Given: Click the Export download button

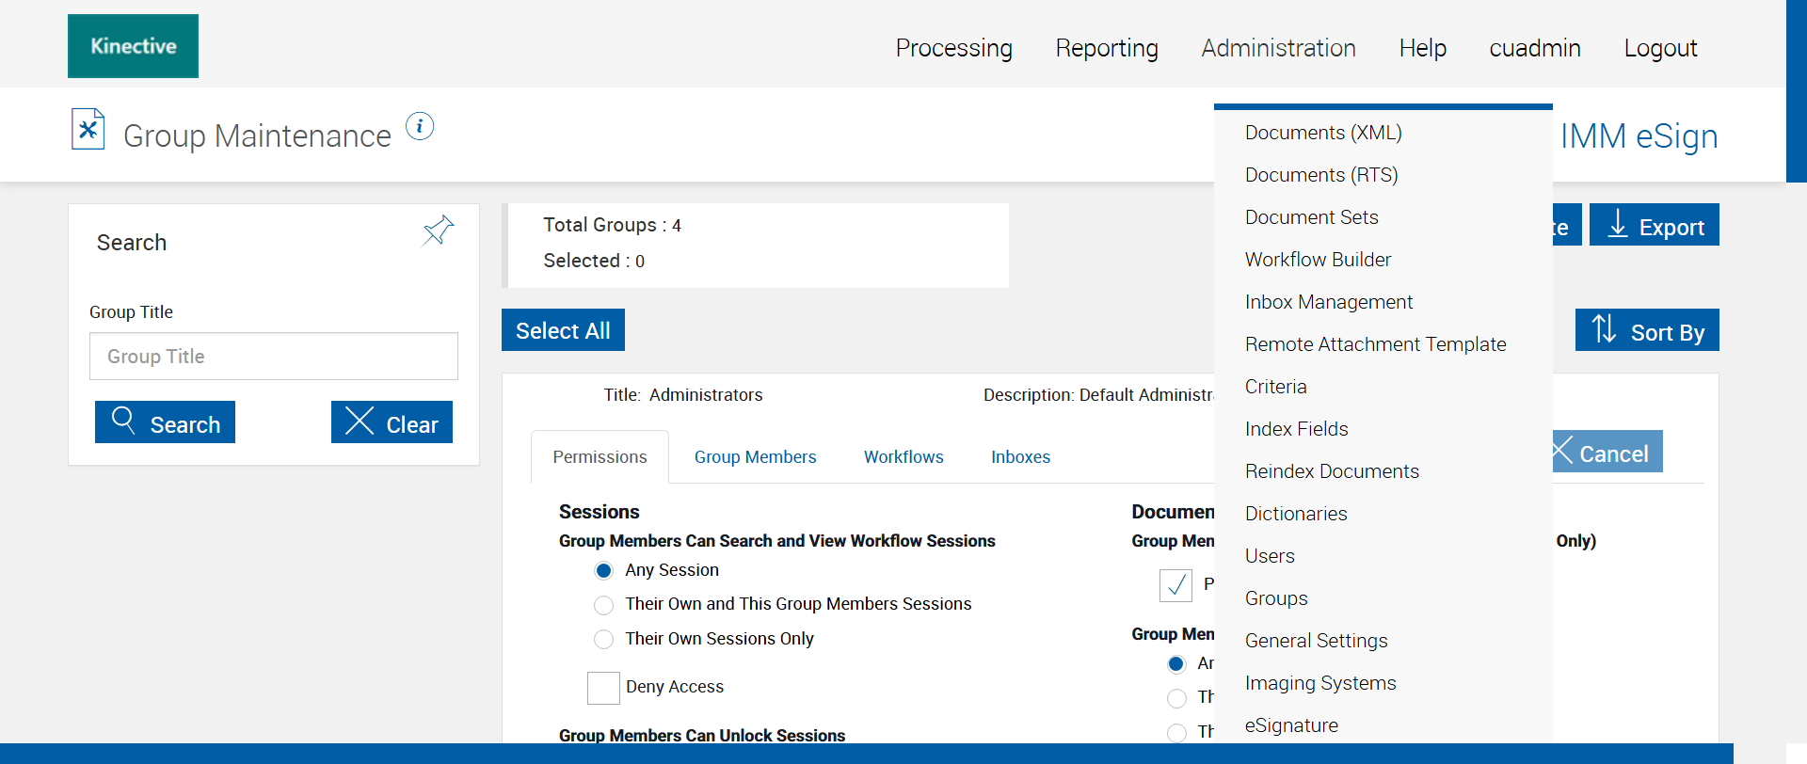Looking at the screenshot, I should click(x=1654, y=226).
